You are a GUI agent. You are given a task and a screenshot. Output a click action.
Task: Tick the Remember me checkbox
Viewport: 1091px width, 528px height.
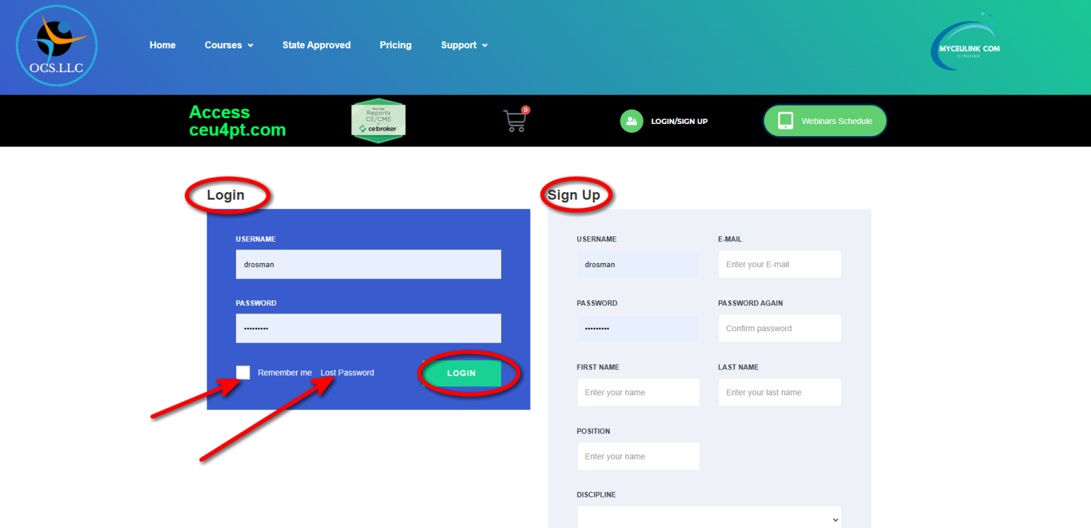coord(243,373)
